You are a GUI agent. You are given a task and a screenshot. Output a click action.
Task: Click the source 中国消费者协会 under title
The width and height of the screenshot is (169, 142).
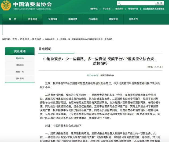(x=107, y=75)
